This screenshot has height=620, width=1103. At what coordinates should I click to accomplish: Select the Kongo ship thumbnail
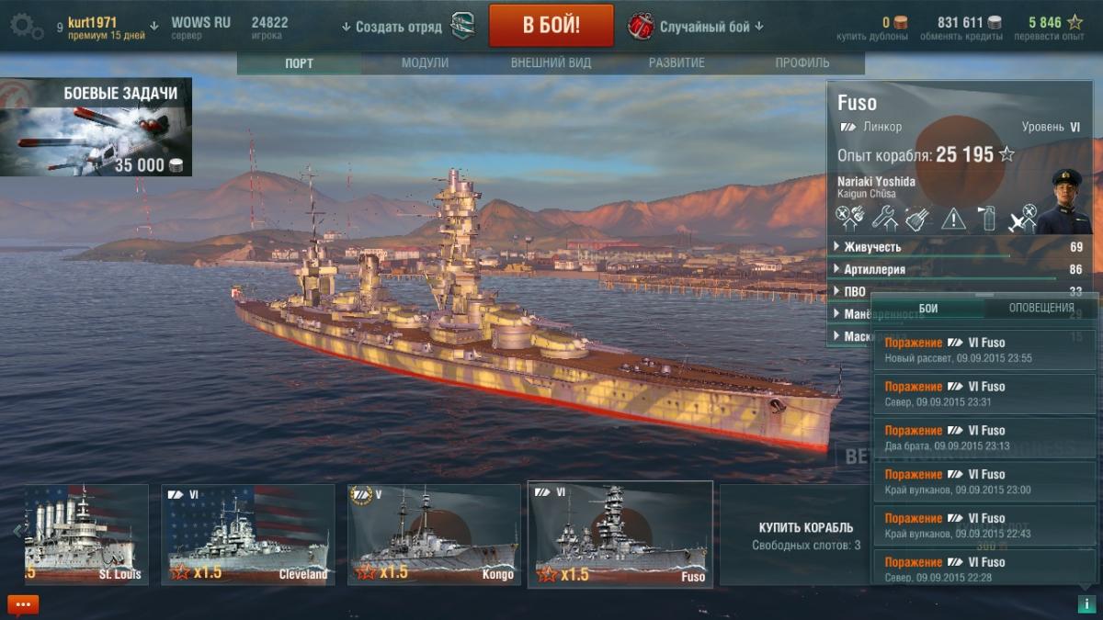click(434, 535)
